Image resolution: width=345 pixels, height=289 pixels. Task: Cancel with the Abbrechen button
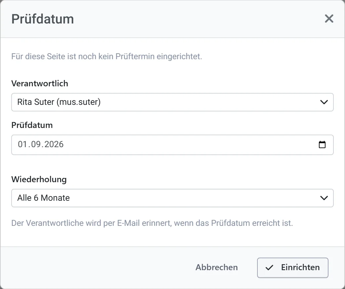tap(216, 268)
